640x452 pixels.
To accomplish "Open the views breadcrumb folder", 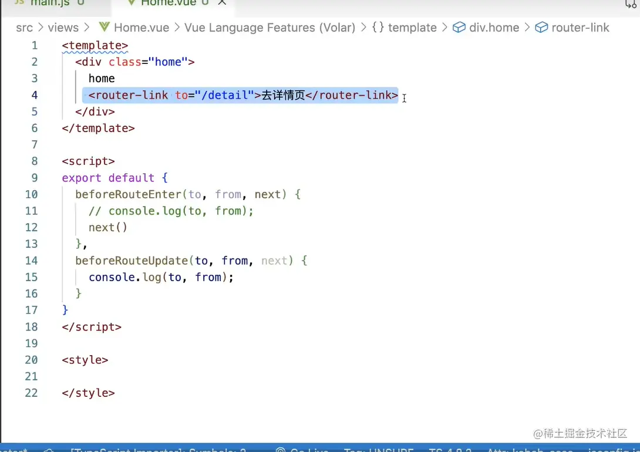I will (63, 28).
